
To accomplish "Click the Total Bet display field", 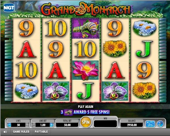I will click(67, 125).
